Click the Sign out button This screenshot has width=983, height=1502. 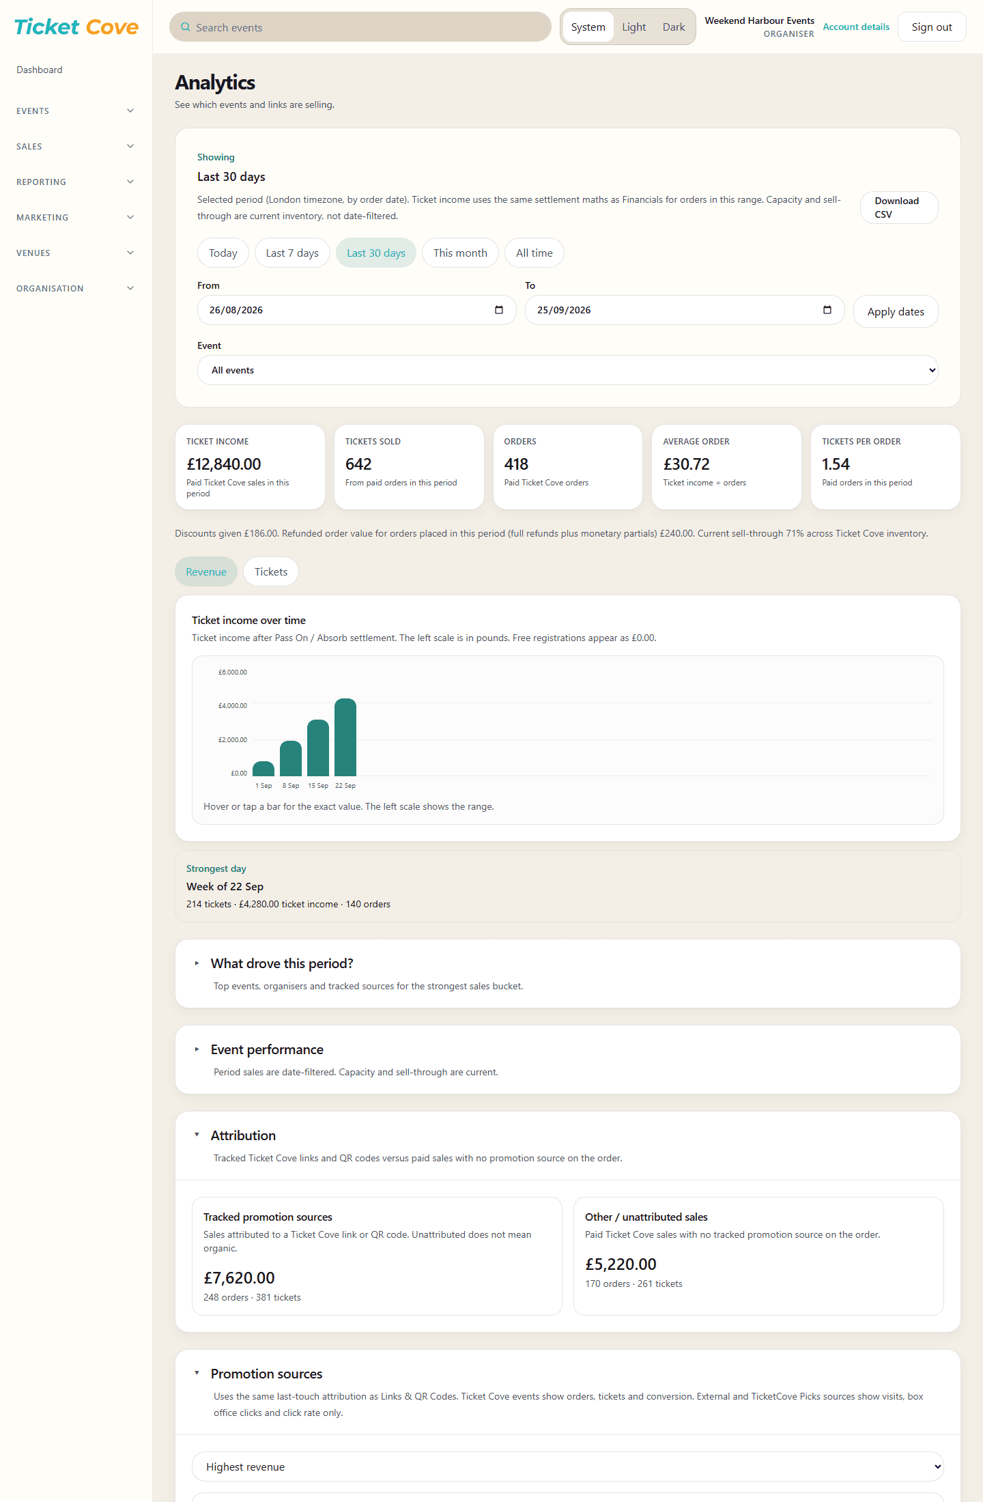point(932,27)
